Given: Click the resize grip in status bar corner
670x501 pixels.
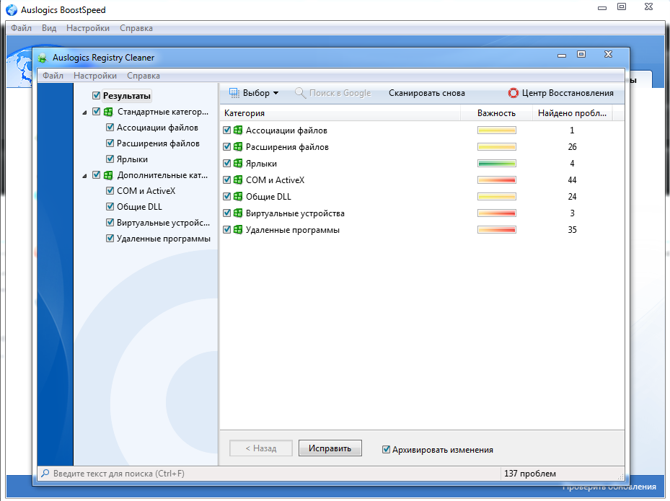Looking at the screenshot, I should pyautogui.click(x=621, y=476).
